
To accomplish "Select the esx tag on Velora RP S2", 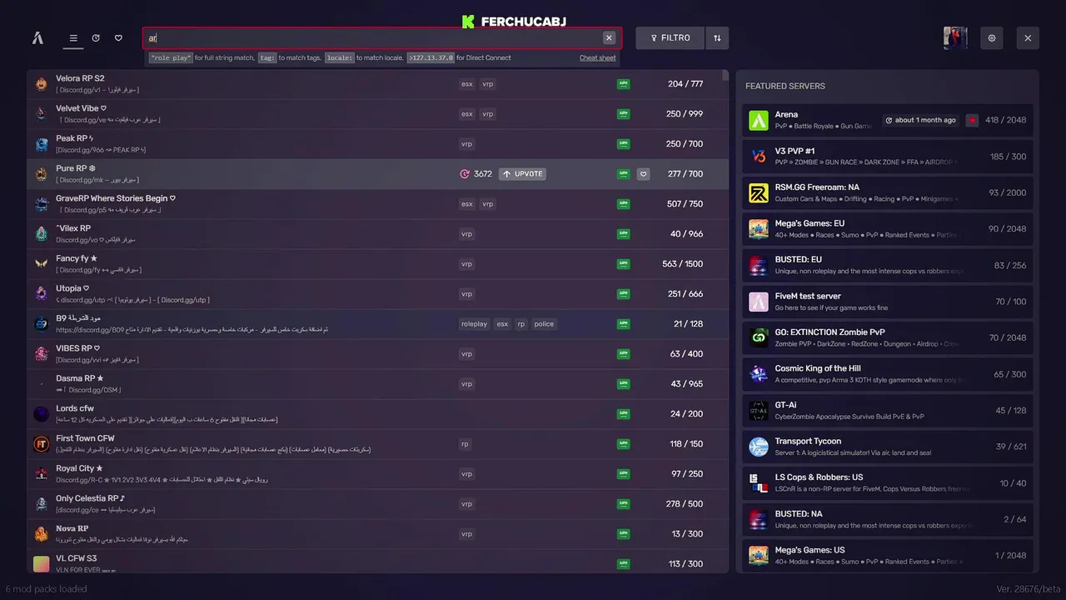I will click(x=467, y=84).
